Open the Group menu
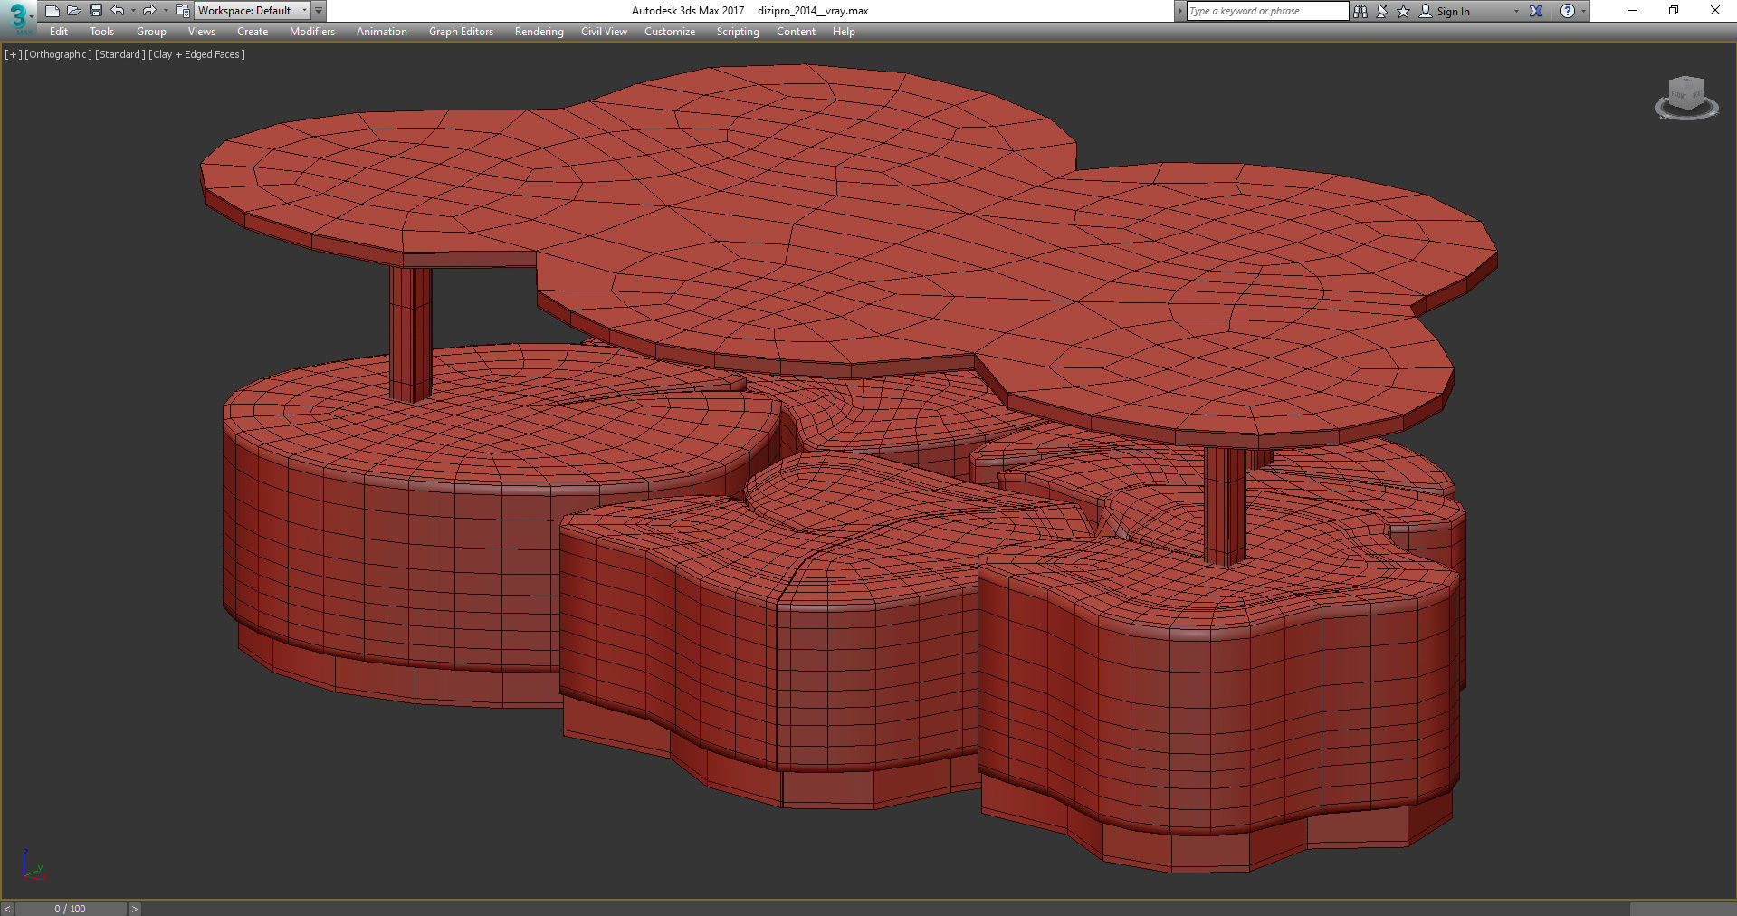1737x916 pixels. pos(151,32)
